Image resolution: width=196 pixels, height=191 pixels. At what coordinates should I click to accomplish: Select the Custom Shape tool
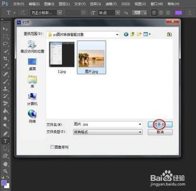click(5, 156)
